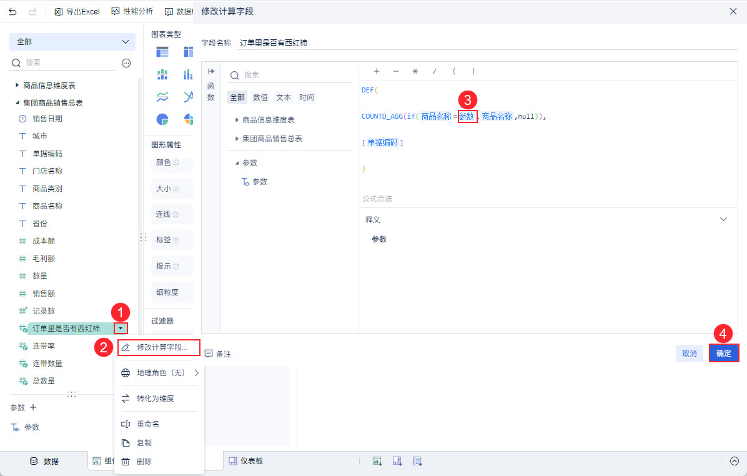Select the 总数量 calculated field
Image resolution: width=747 pixels, height=476 pixels.
click(43, 380)
